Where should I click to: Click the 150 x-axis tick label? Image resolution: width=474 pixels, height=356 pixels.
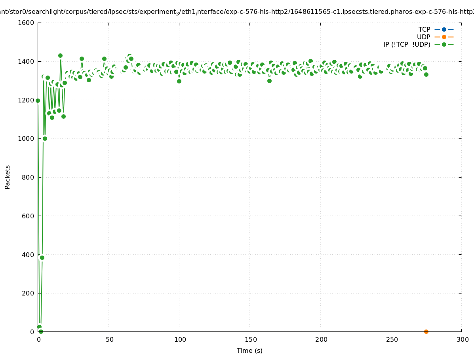tap(250, 339)
